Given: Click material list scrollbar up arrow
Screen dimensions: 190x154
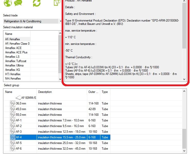Looking at the screenshot, I should 60,33.
